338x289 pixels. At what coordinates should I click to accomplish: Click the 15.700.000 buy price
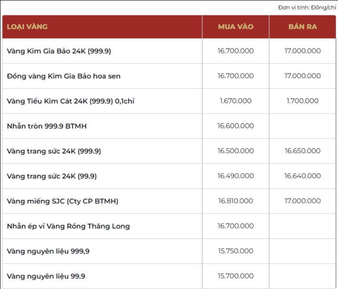click(235, 276)
